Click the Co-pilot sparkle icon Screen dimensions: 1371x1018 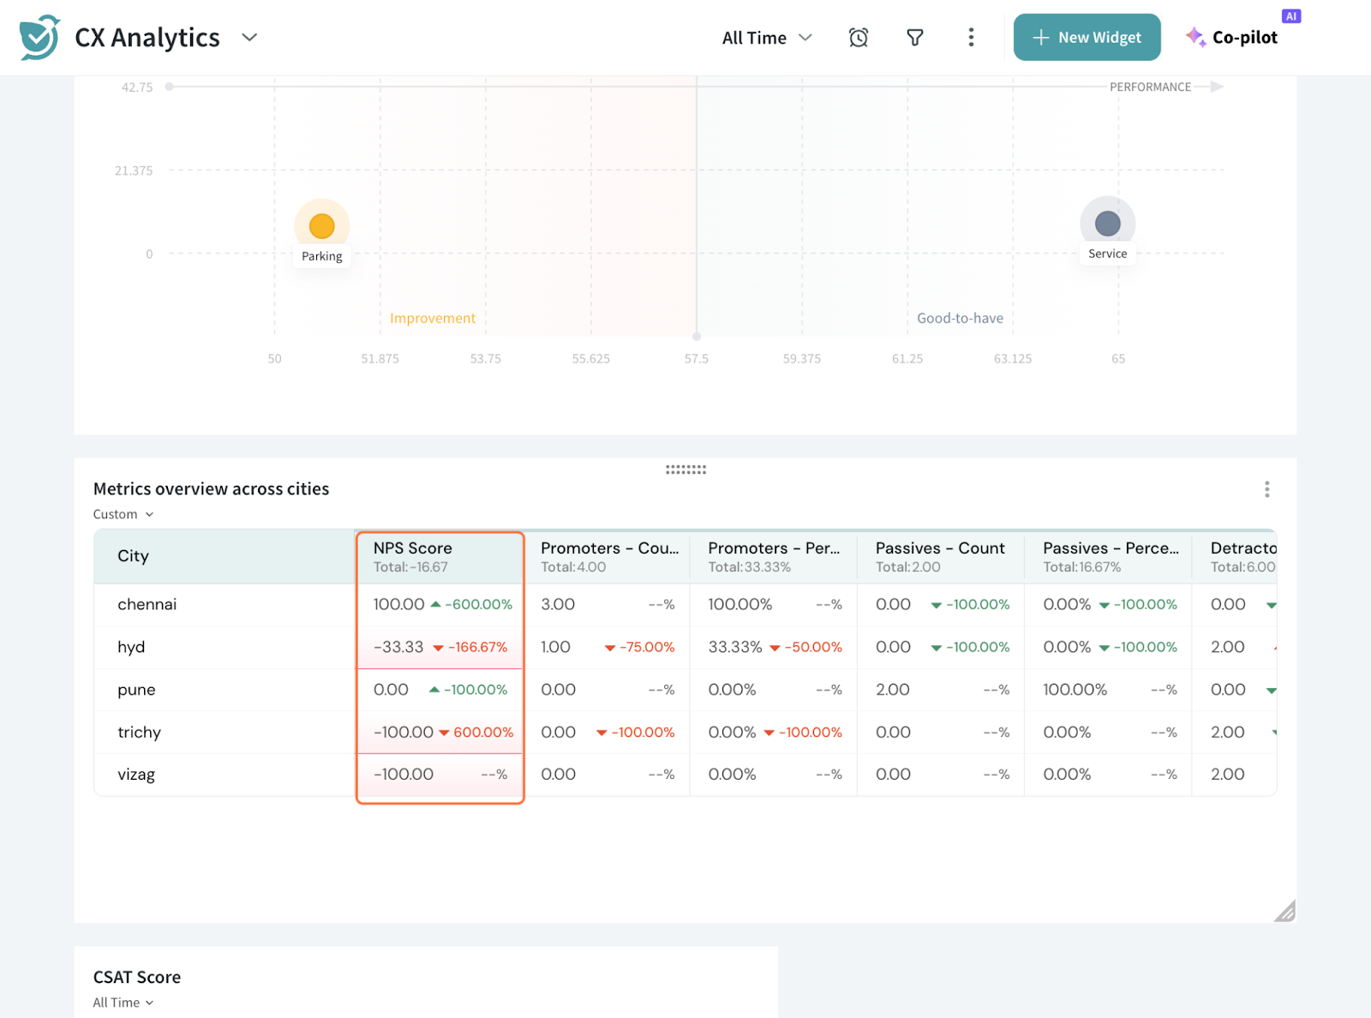click(x=1195, y=37)
